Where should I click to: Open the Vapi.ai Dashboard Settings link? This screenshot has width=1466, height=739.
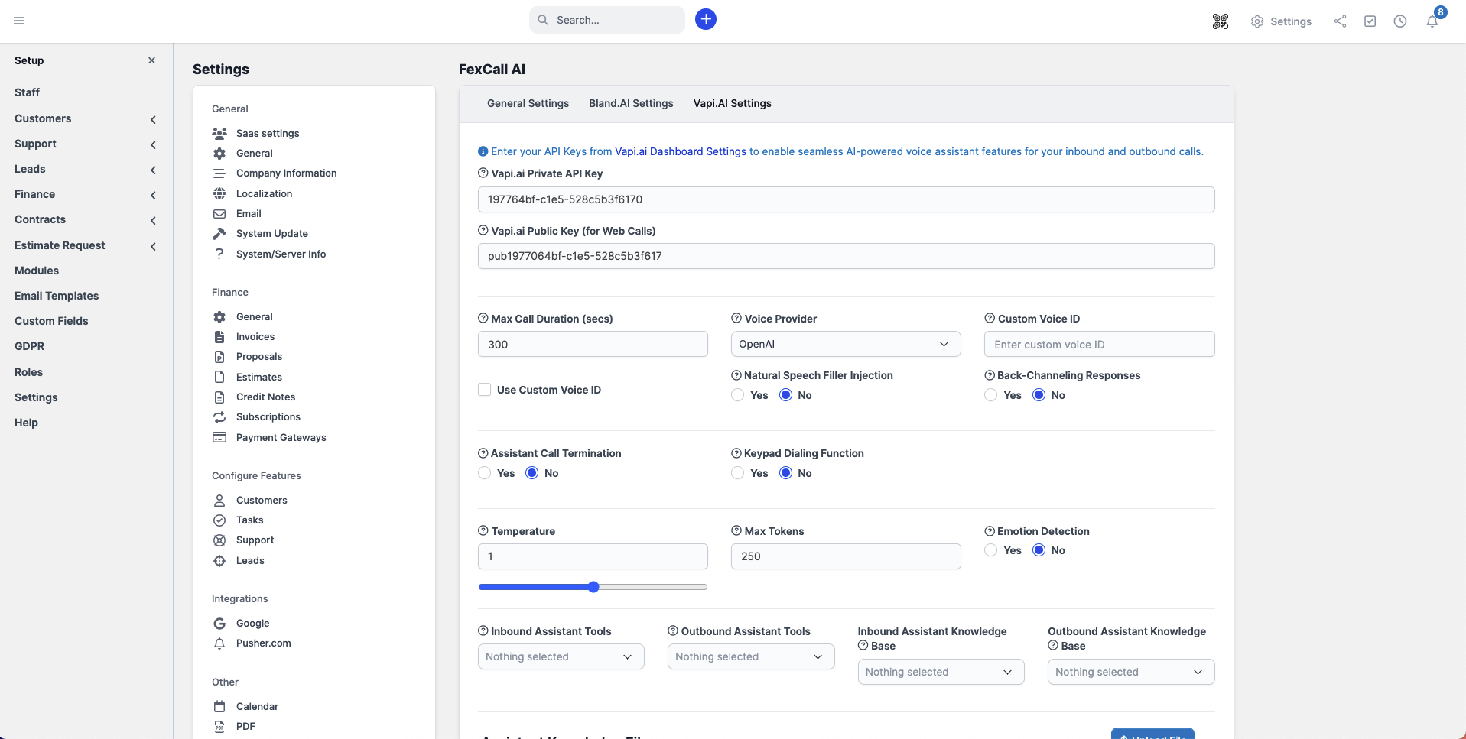click(x=680, y=151)
